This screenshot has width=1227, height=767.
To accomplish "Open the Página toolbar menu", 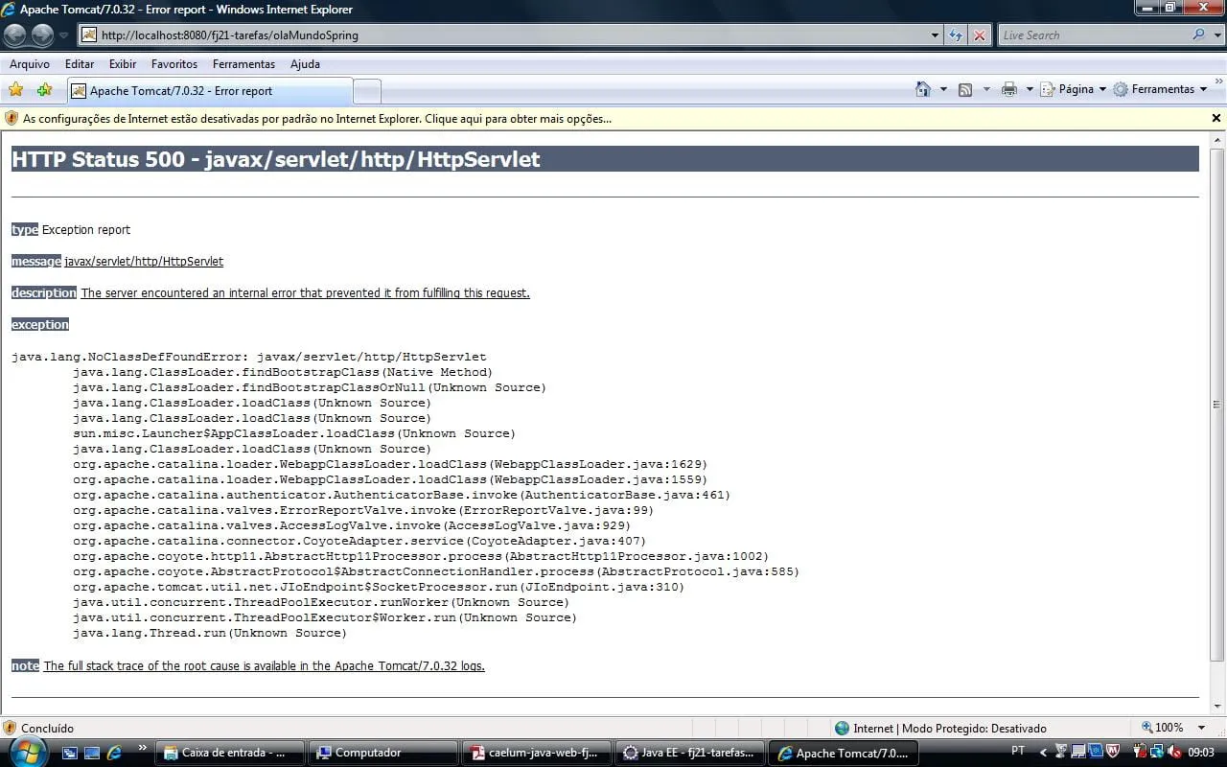I will tap(1074, 89).
